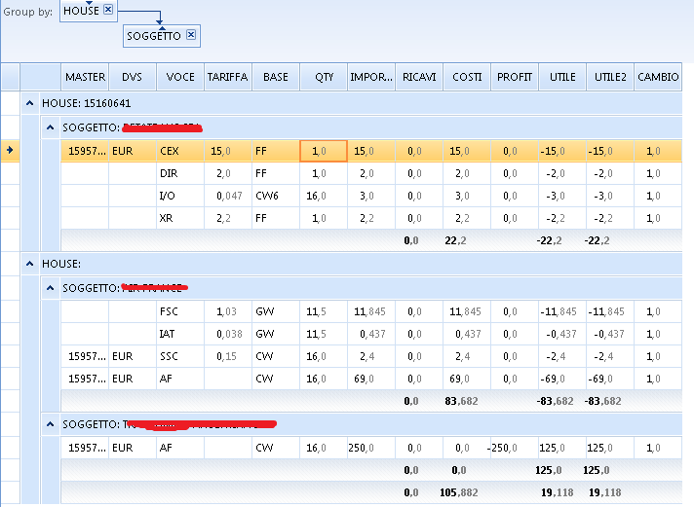Sort by the MASTER column header
Screen dimensions: 694x507
[85, 77]
